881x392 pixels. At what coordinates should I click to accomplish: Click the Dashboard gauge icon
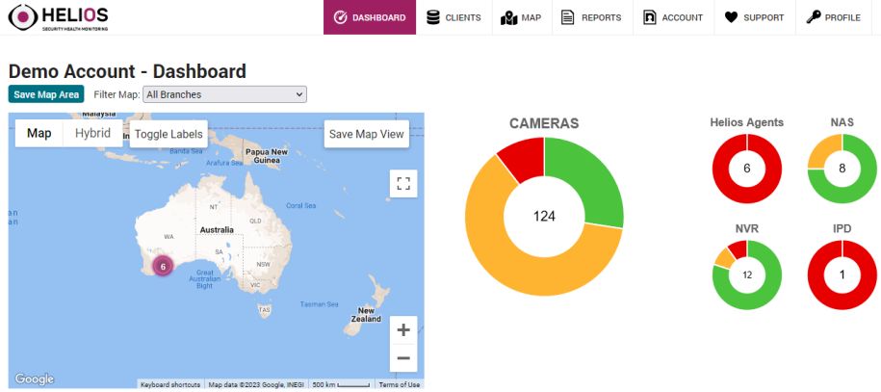coord(340,17)
